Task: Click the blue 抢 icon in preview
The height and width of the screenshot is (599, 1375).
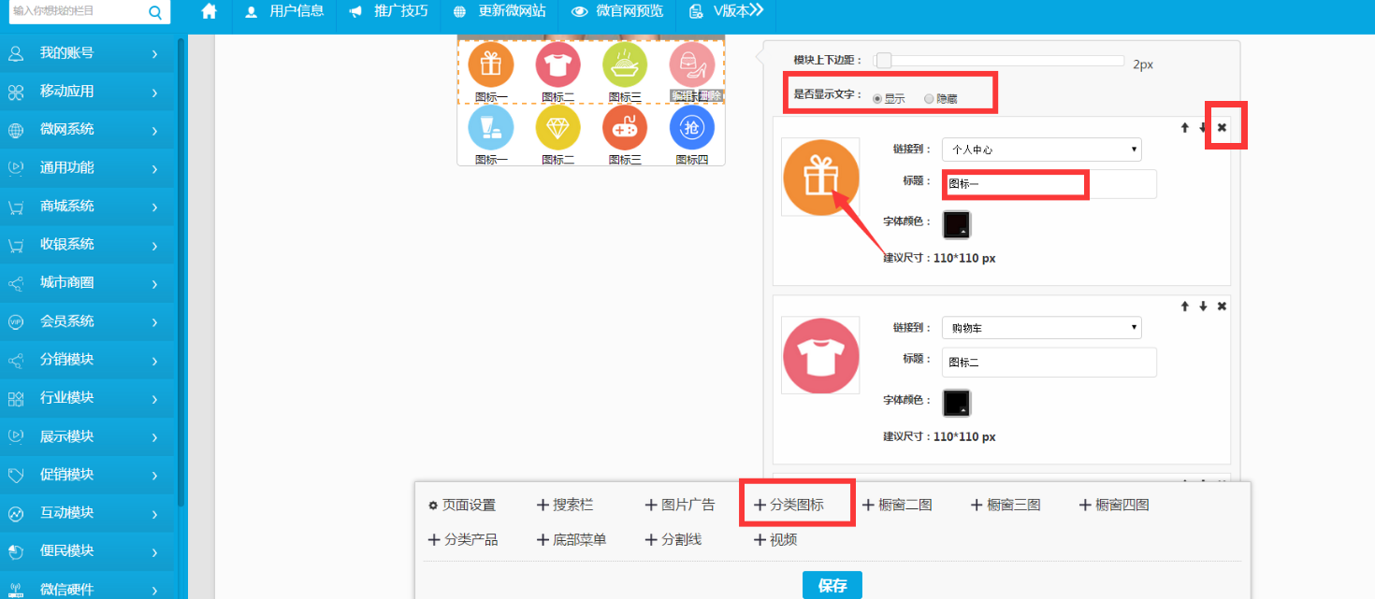Action: 691,128
